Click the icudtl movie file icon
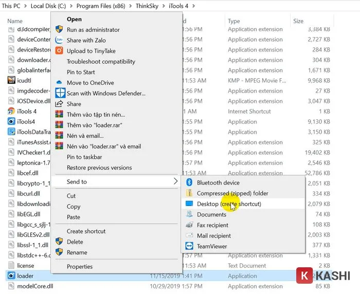Screen dimensions: 360x294 [x=11, y=80]
